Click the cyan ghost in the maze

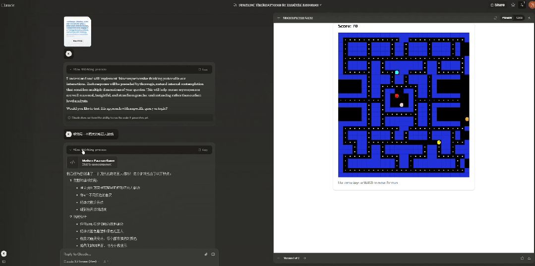coord(397,73)
